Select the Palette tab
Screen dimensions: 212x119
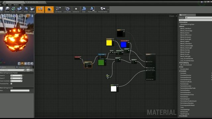pyautogui.click(x=187, y=15)
